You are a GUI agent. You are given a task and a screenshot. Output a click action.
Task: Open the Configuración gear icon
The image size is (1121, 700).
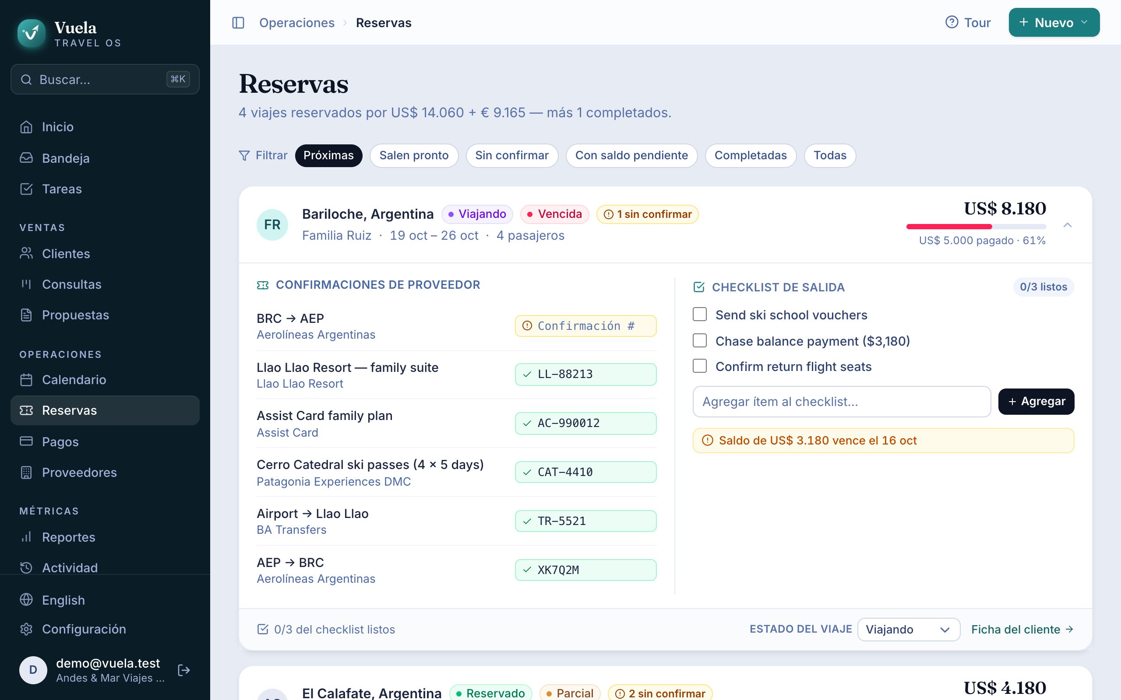click(26, 629)
